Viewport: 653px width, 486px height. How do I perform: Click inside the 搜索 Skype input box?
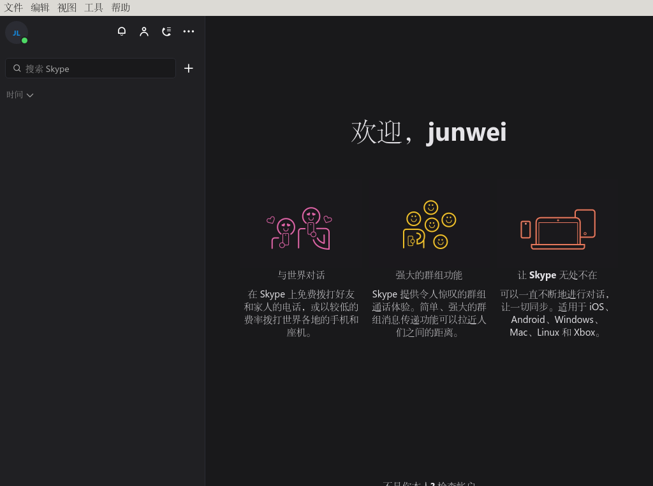tap(89, 68)
